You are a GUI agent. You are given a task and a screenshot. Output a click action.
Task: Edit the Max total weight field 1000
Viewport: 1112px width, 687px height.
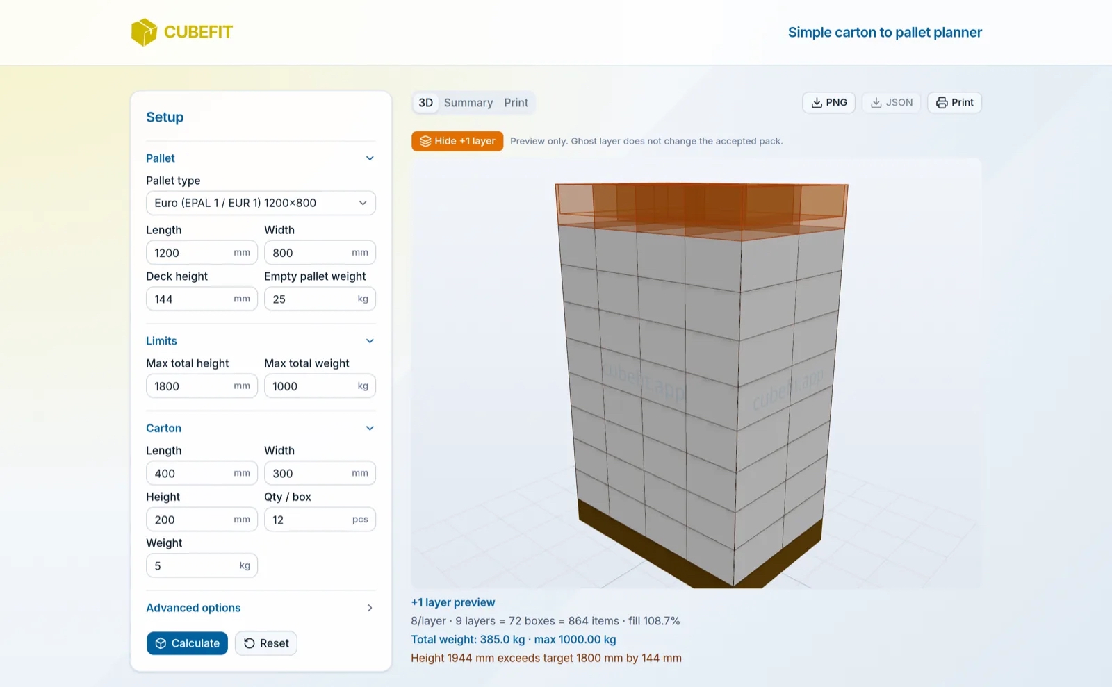320,386
